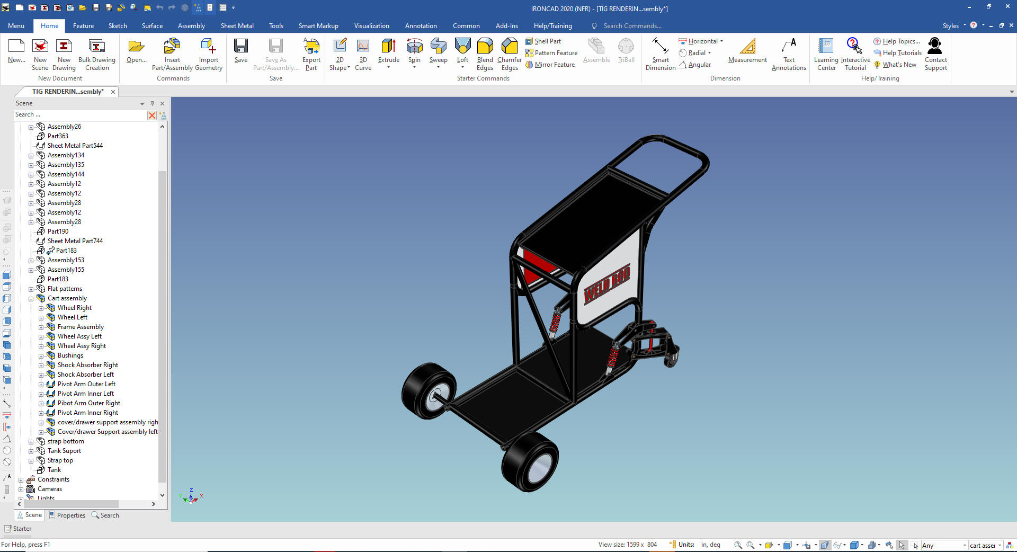This screenshot has width=1017, height=552.
Task: Click the Help Tutorials link
Action: click(902, 53)
